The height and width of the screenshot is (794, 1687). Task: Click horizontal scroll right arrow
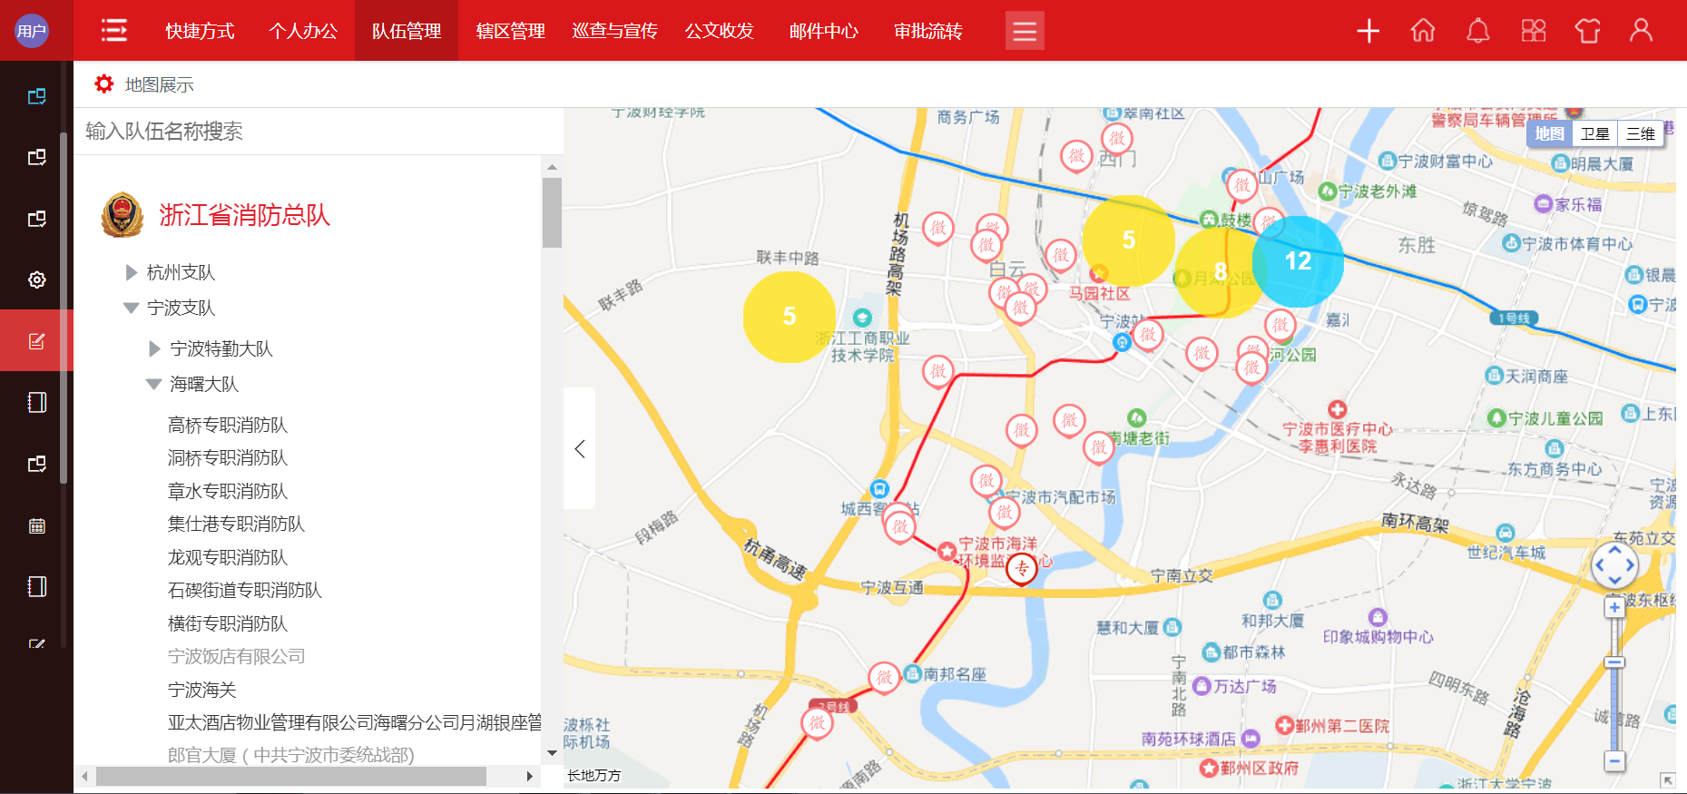[x=530, y=776]
